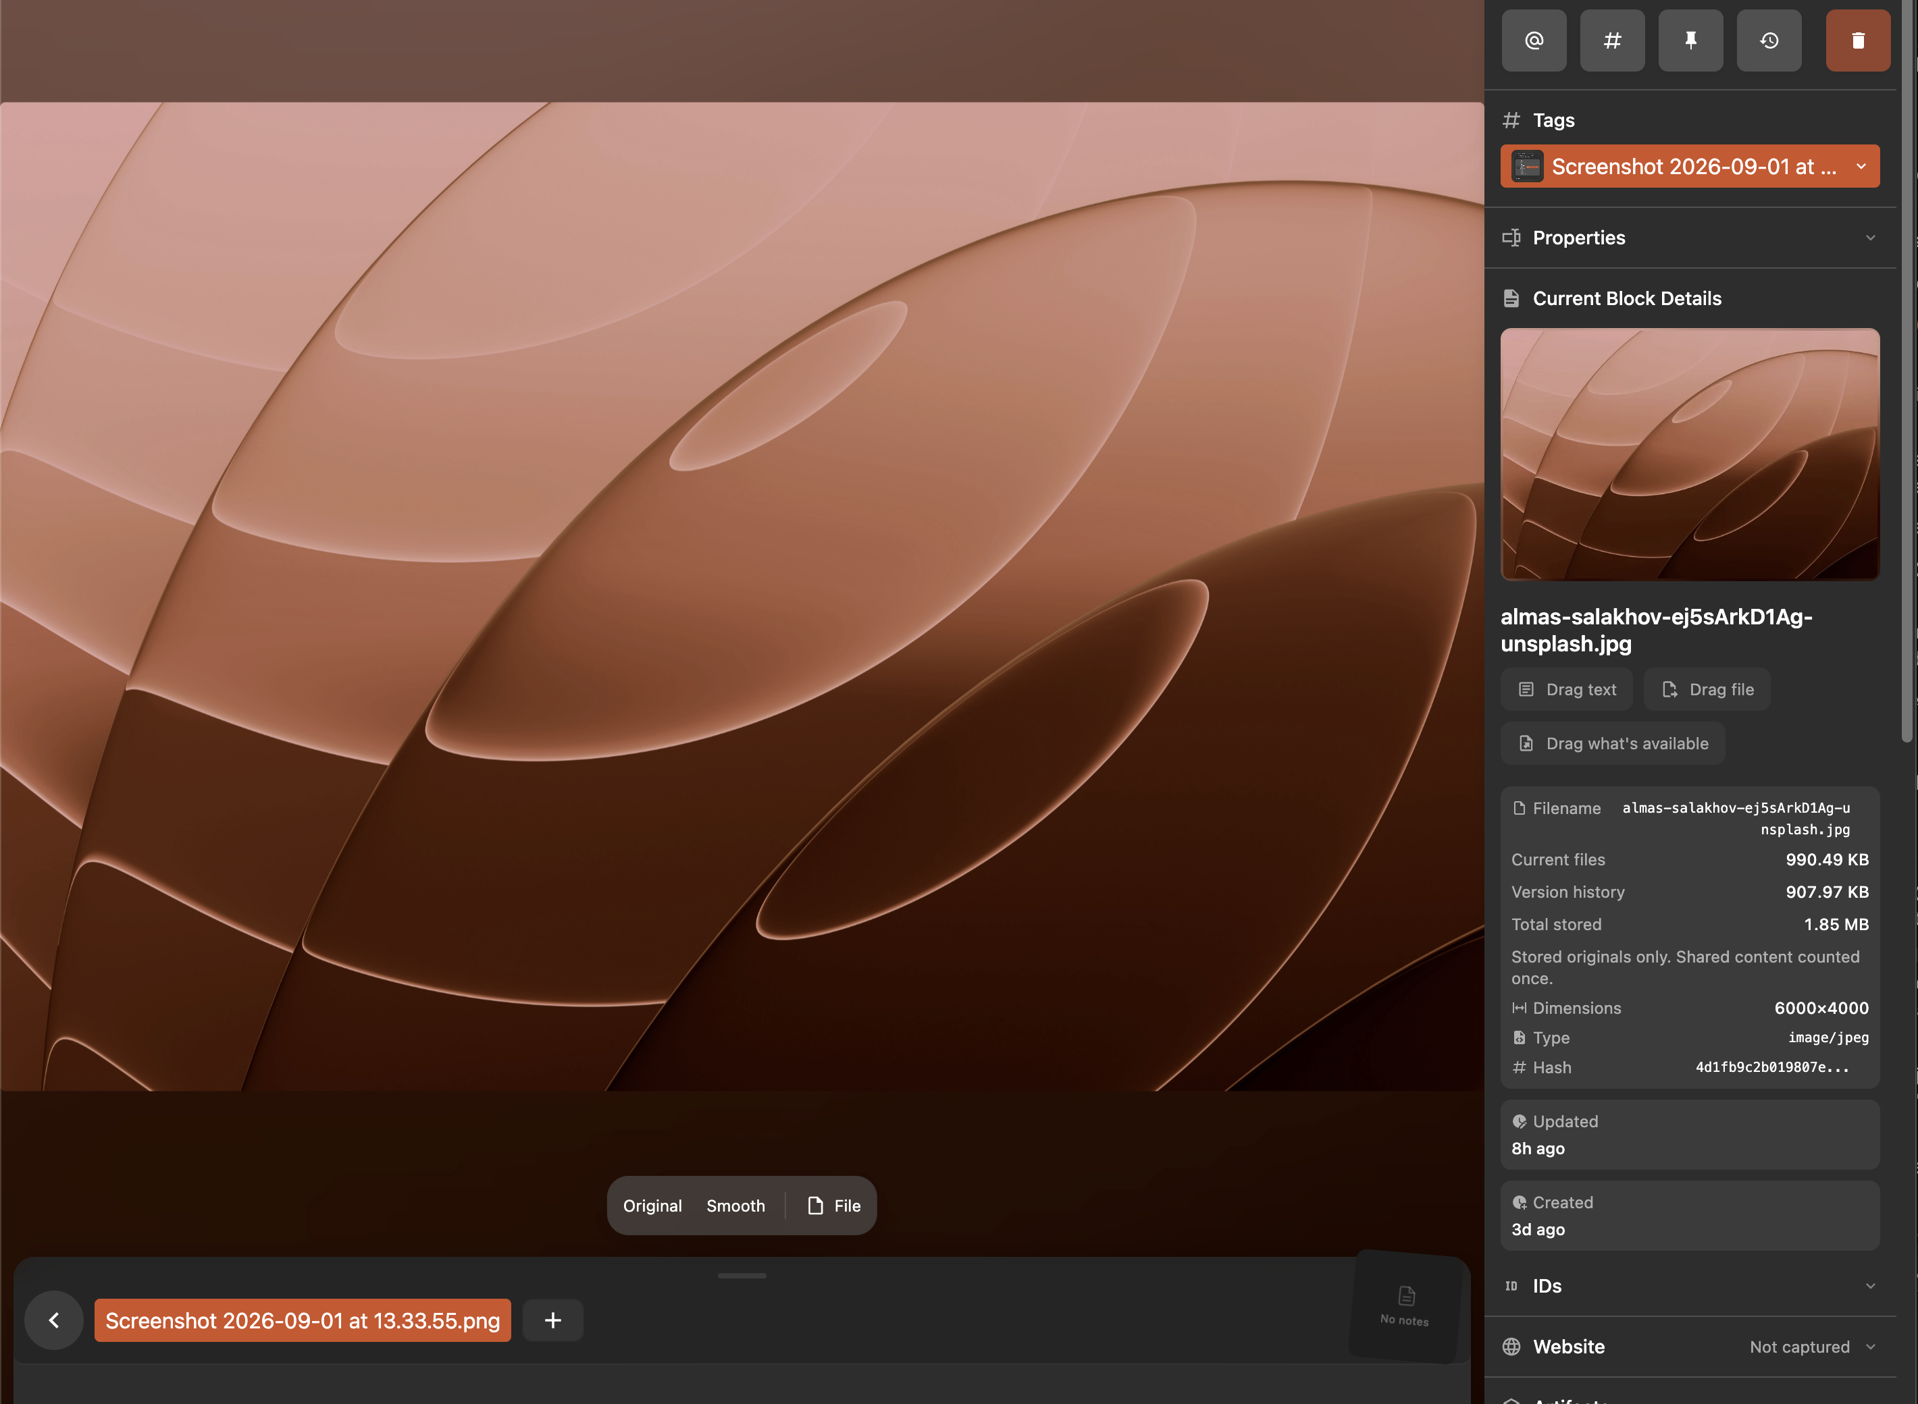The image size is (1918, 1404).
Task: Expand the Website section chevron
Action: click(1869, 1346)
